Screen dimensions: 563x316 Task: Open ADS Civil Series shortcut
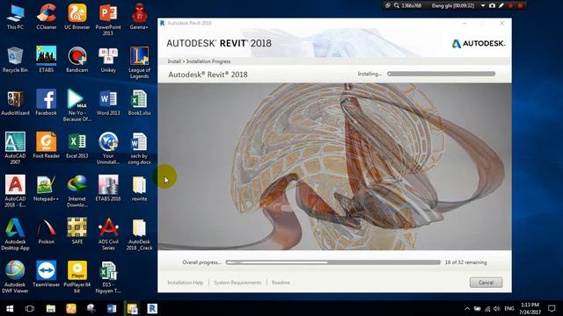pos(108,234)
